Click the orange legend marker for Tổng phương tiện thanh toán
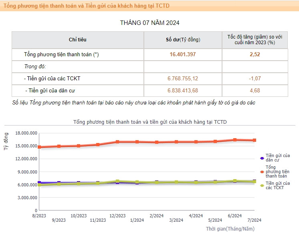The height and width of the screenshot is (237, 299). [x=262, y=172]
